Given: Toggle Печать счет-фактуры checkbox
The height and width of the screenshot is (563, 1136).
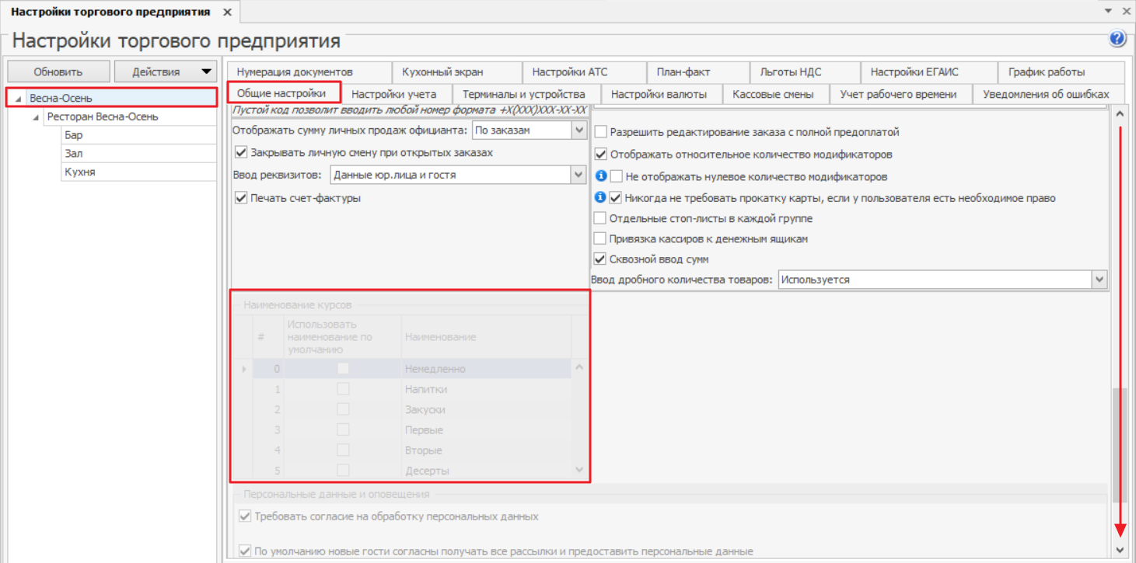Looking at the screenshot, I should 241,198.
